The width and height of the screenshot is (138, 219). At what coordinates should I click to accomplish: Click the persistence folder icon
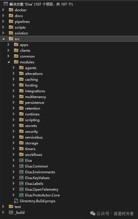pyautogui.click(x=21, y=102)
